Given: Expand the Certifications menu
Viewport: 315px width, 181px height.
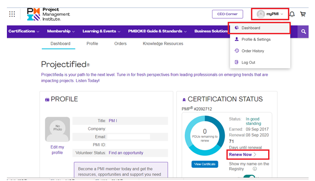Looking at the screenshot, I should 24,31.
